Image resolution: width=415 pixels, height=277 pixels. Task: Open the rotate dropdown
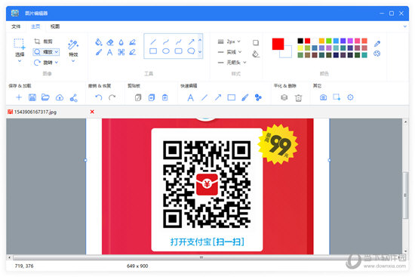pos(46,63)
